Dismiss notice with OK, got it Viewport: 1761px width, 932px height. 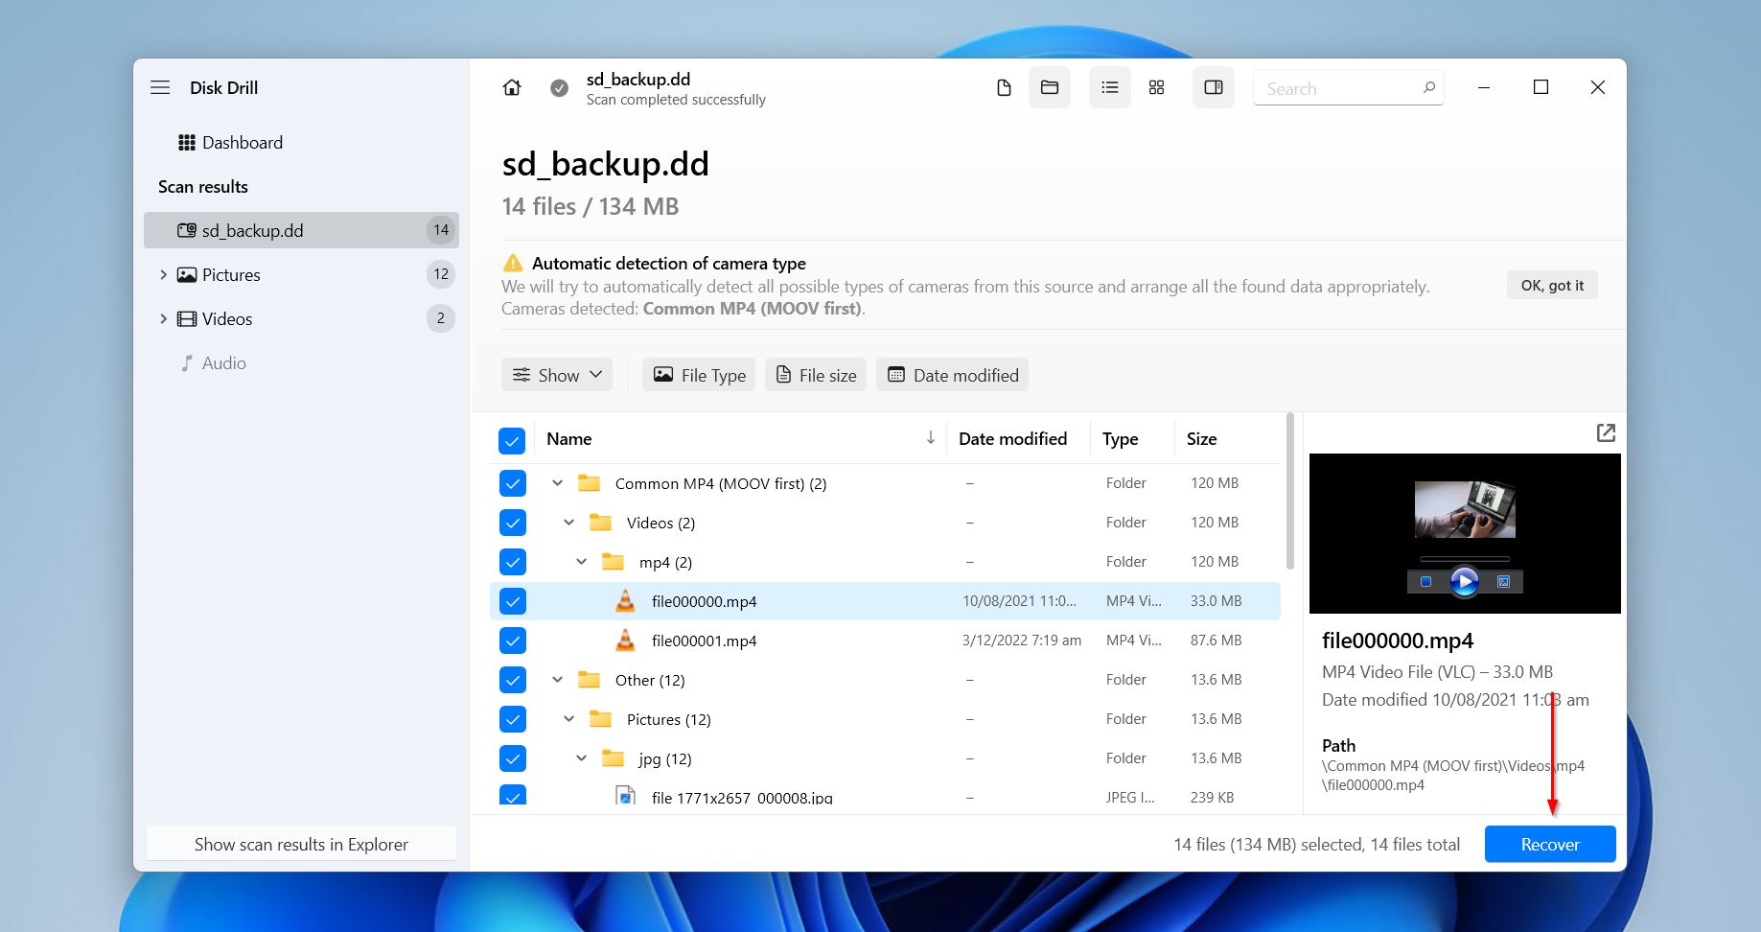[x=1552, y=286]
